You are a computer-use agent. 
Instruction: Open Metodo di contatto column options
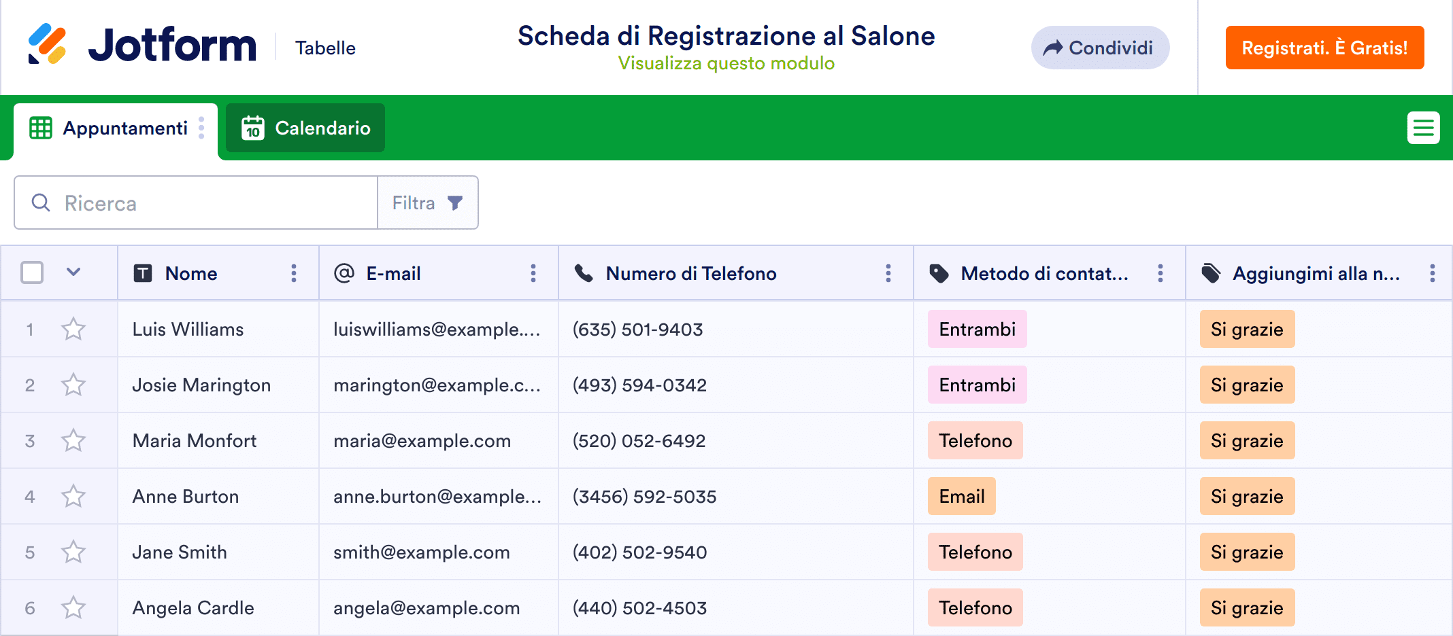pos(1160,273)
